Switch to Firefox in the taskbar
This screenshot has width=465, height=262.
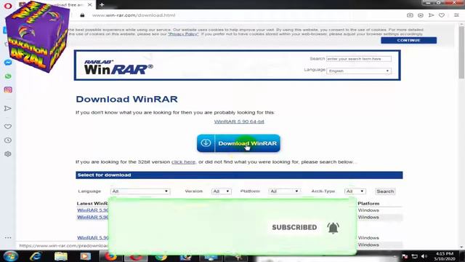[x=110, y=256]
